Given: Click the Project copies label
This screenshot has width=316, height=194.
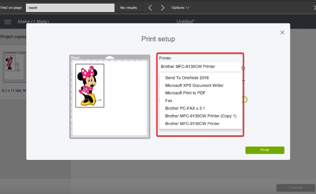Looking at the screenshot, I should click(x=13, y=36).
